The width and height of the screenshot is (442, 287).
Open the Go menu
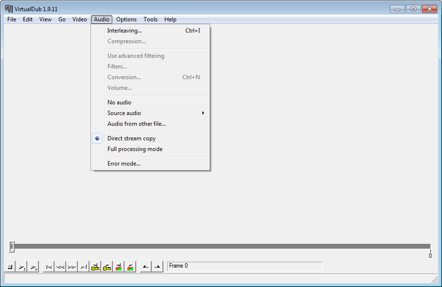coord(62,19)
